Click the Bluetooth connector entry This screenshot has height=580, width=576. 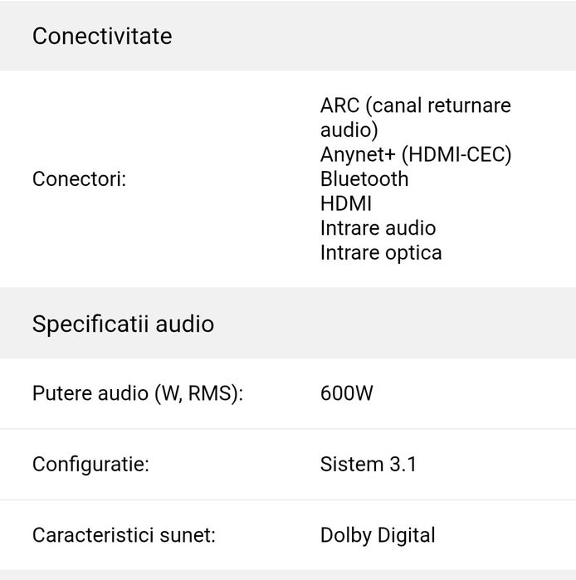pyautogui.click(x=364, y=179)
